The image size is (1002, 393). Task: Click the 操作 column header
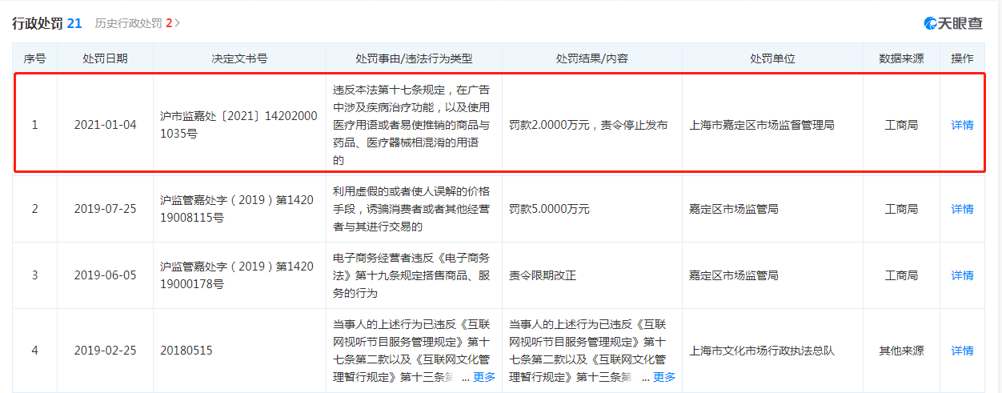(x=963, y=59)
